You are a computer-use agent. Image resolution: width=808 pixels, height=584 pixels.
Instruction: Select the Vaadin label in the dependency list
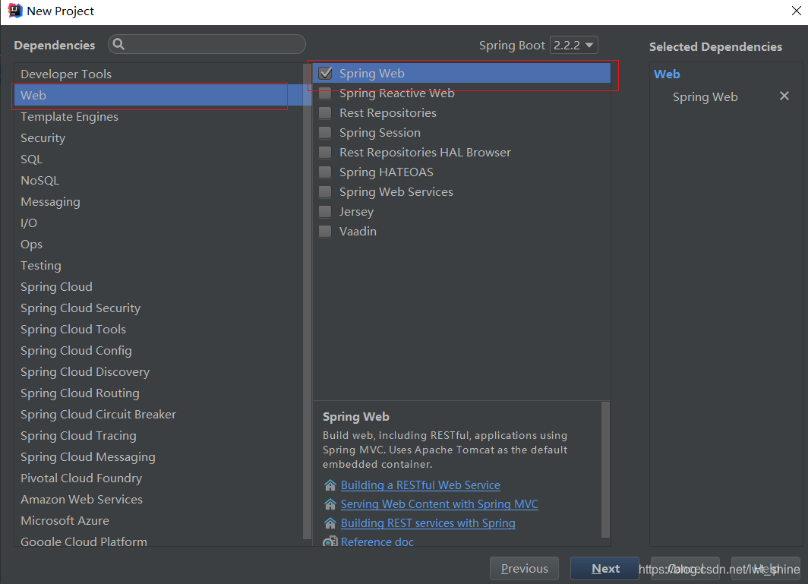pos(358,231)
